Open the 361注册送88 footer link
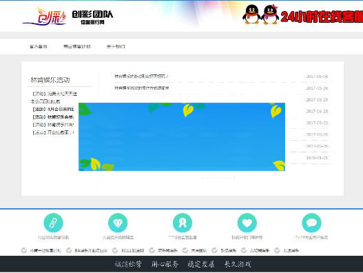Viewport: 363px width, 273px height. click(x=132, y=250)
